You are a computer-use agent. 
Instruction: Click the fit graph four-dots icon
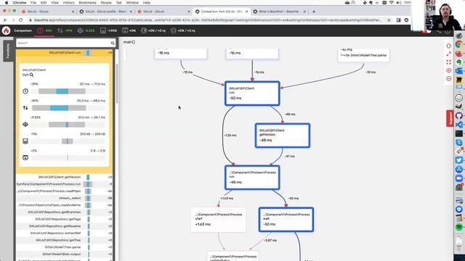click(449, 62)
